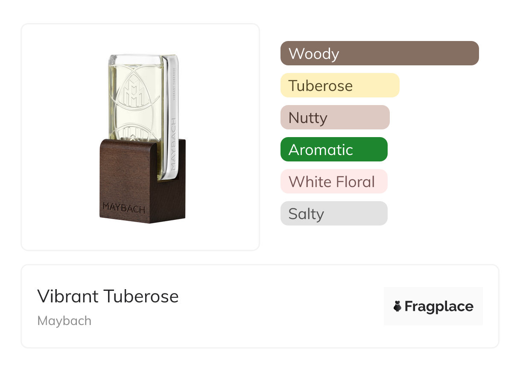Click the partial lower emblem on the bottle glass
This screenshot has height=369, width=520.
coord(134,132)
